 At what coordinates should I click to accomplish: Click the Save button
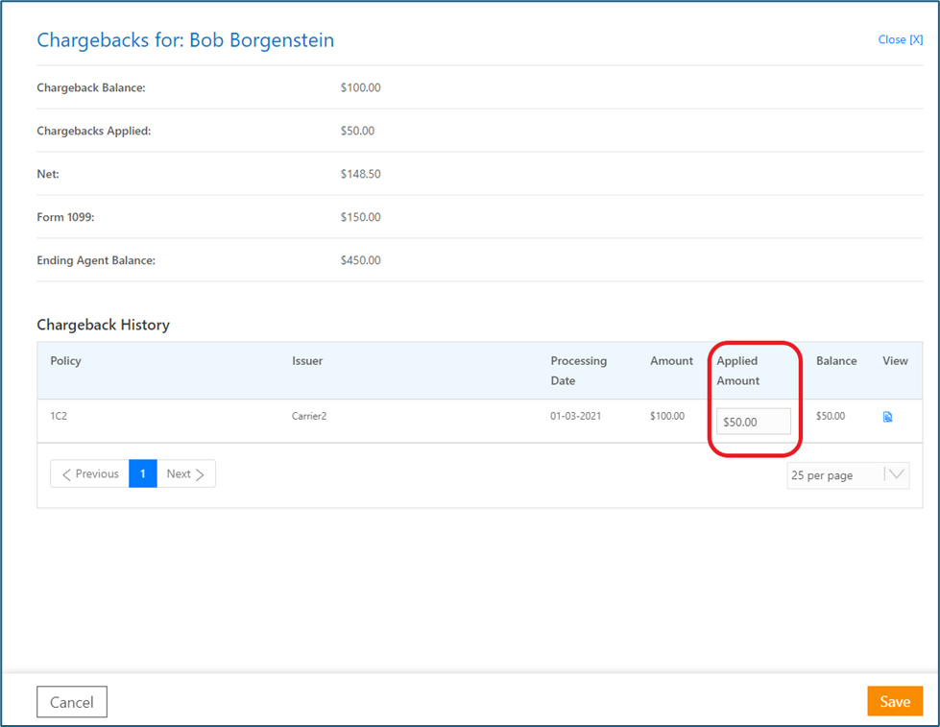point(895,701)
